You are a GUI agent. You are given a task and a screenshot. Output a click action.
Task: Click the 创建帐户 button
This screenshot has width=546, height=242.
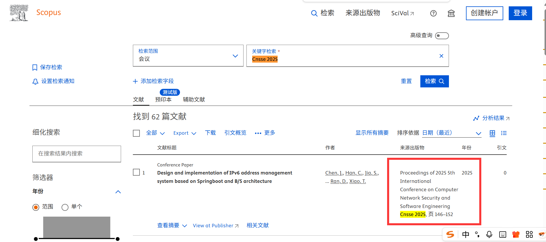tap(484, 13)
